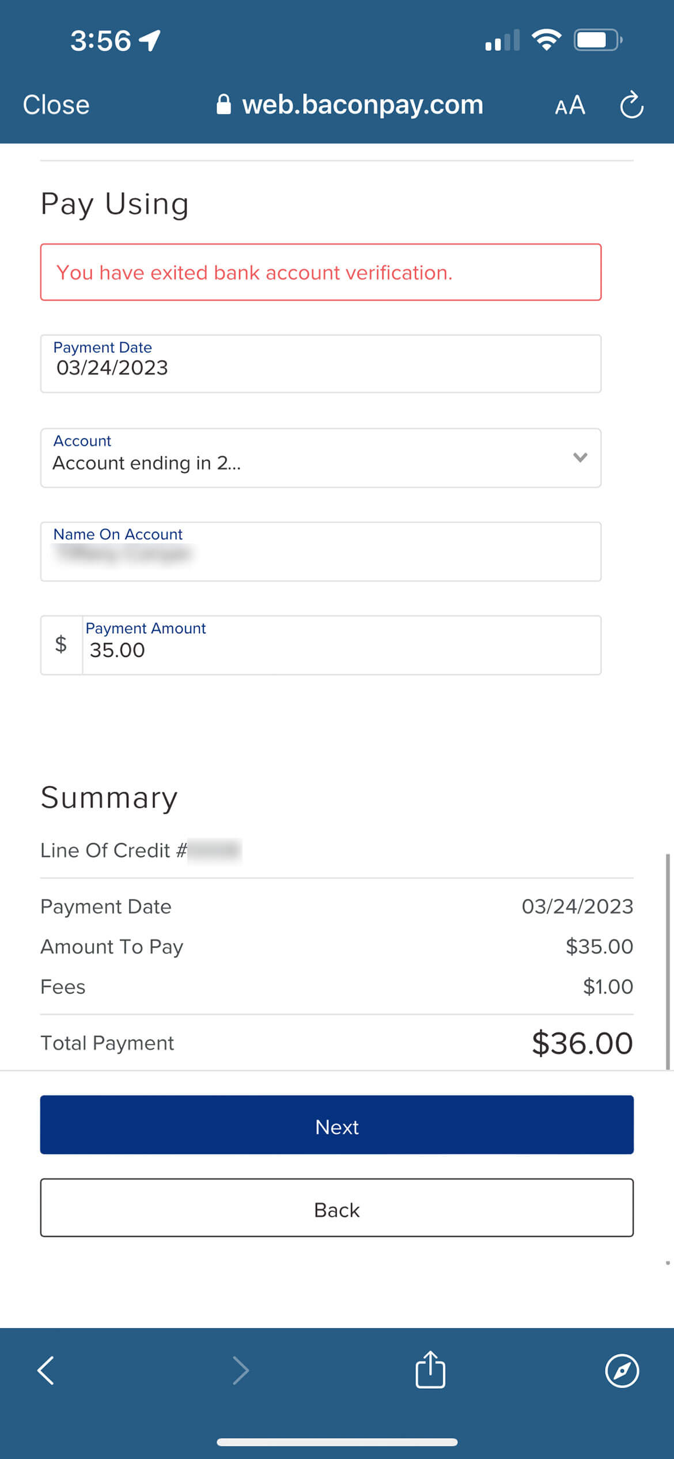Open the AA text size options
The image size is (674, 1459).
(x=570, y=105)
